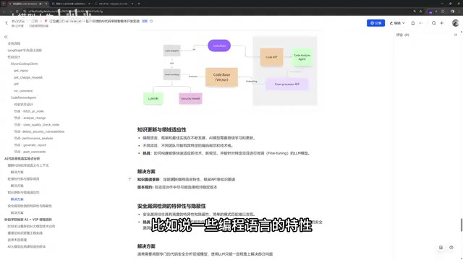Go to post_comments outline entry
The height and width of the screenshot is (260, 463).
tap(30, 152)
